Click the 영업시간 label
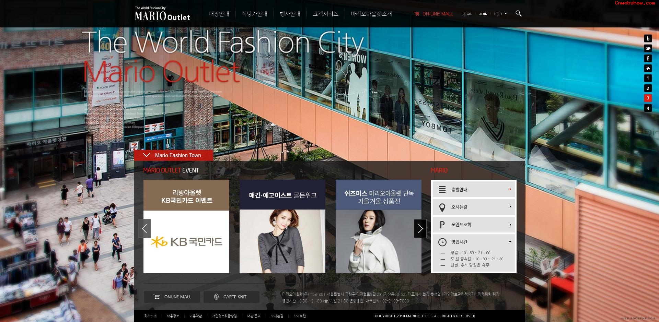This screenshot has height=322, width=659. point(459,242)
